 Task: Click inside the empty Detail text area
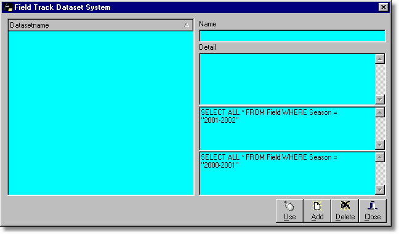pyautogui.click(x=288, y=79)
